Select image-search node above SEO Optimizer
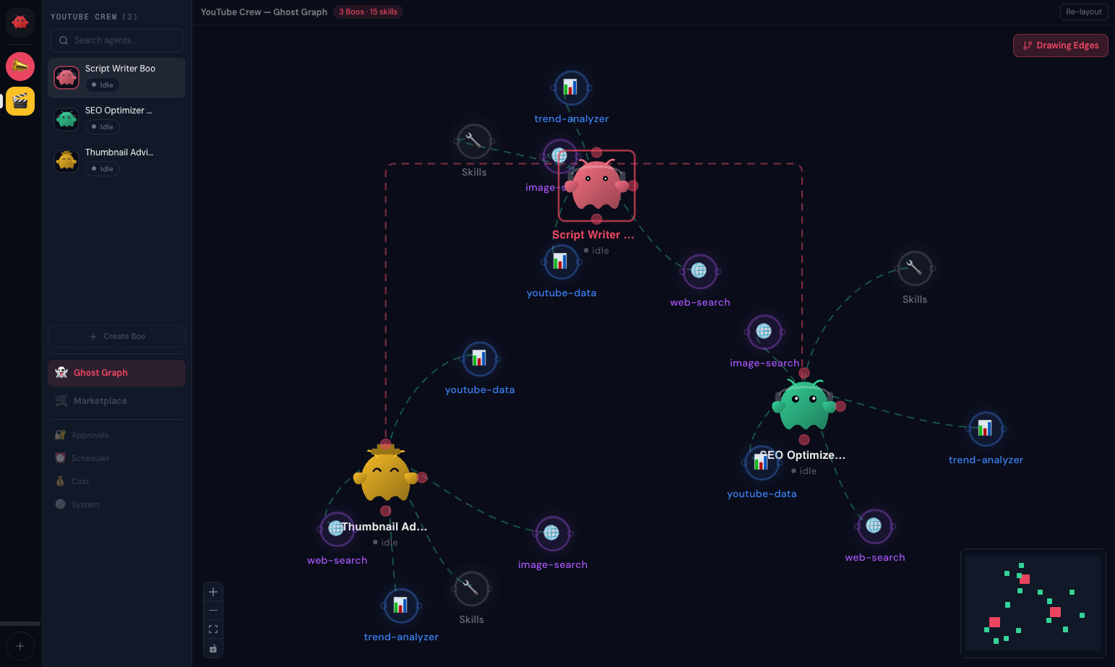Image resolution: width=1115 pixels, height=667 pixels. click(765, 332)
